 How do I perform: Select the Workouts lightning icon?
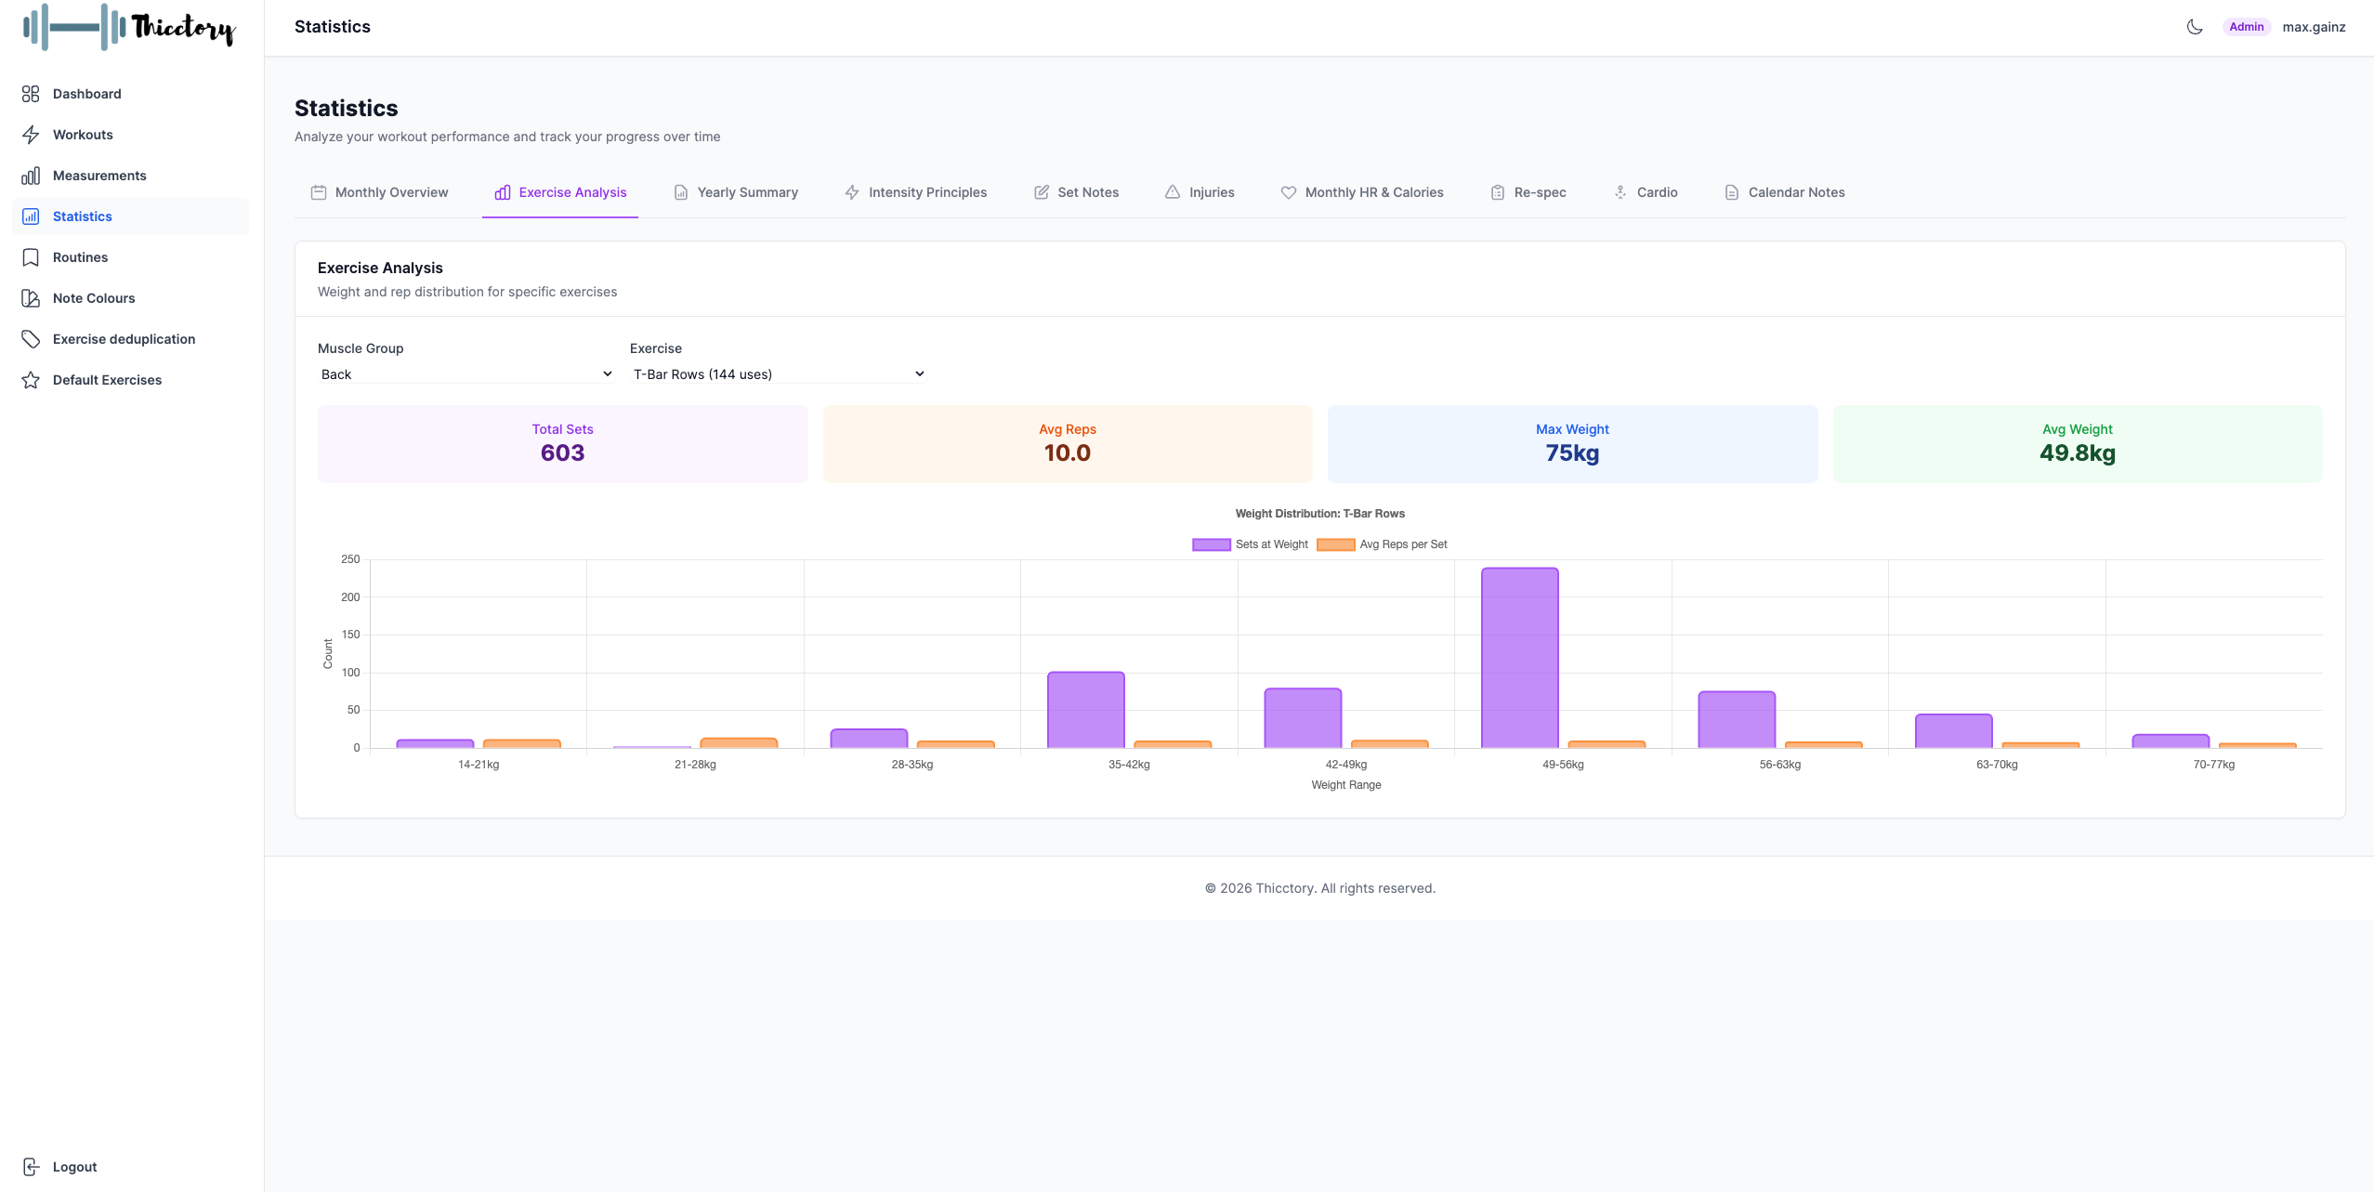click(31, 134)
